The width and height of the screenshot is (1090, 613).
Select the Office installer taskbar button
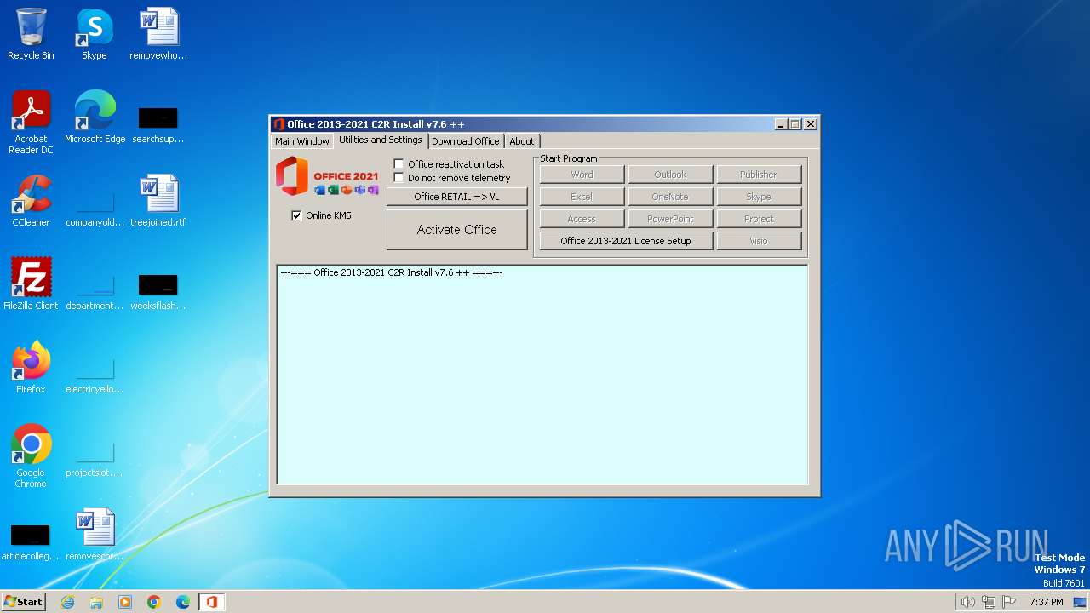211,602
